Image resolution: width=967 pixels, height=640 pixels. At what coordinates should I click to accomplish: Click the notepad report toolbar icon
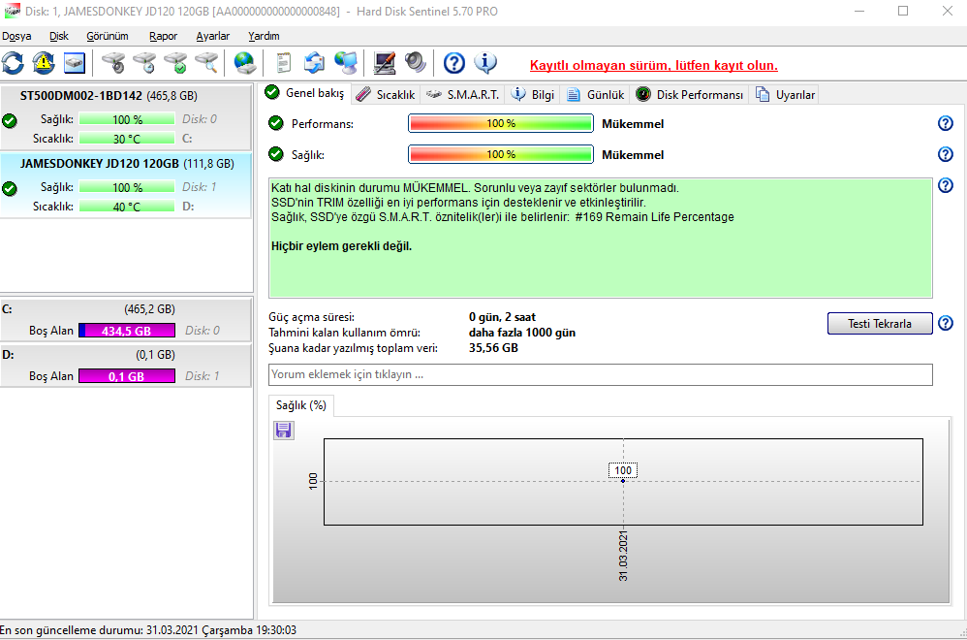pos(284,63)
